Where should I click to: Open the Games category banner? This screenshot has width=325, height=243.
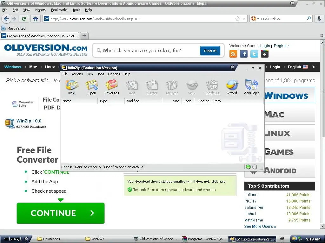click(290, 151)
